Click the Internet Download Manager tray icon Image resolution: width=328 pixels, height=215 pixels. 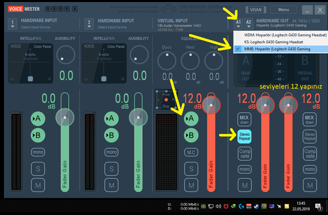click(x=234, y=206)
